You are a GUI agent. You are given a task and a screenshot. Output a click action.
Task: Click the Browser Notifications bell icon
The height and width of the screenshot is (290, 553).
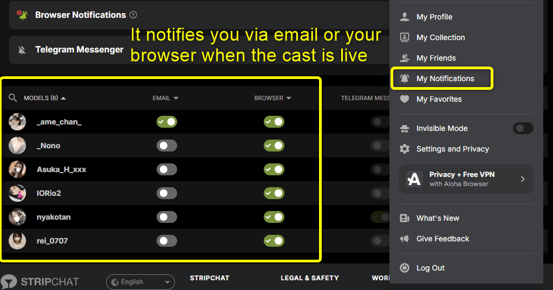[x=22, y=15]
